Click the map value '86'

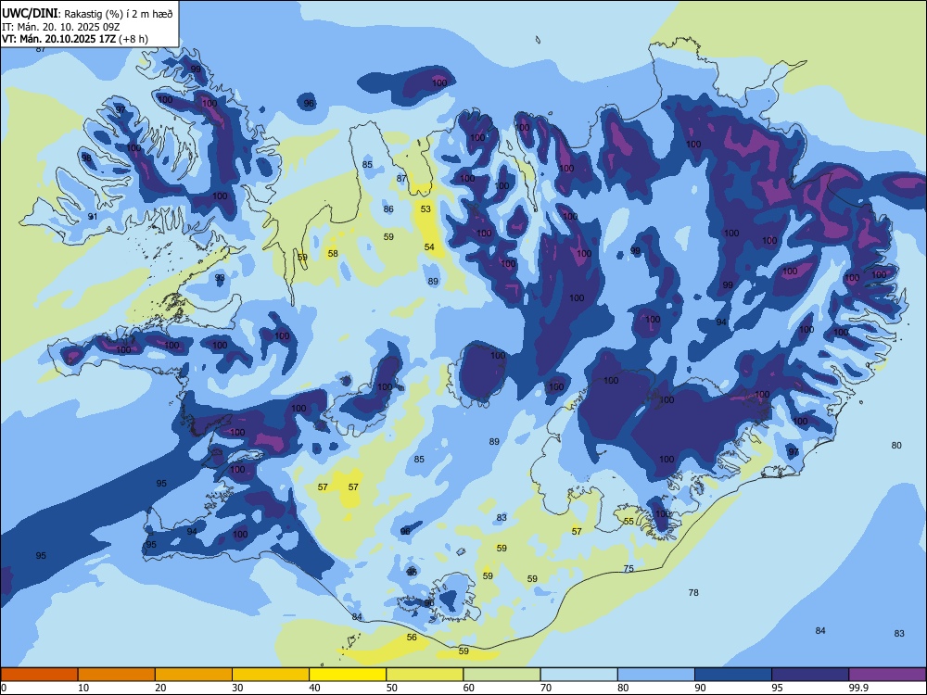388,209
